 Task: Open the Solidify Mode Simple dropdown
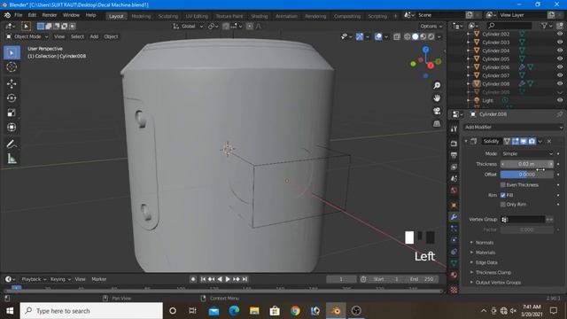coord(527,153)
